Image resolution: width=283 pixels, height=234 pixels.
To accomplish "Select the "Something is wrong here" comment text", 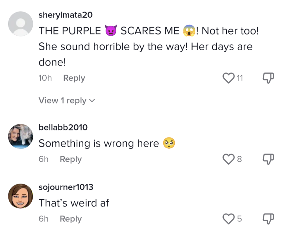I will pos(99,143).
